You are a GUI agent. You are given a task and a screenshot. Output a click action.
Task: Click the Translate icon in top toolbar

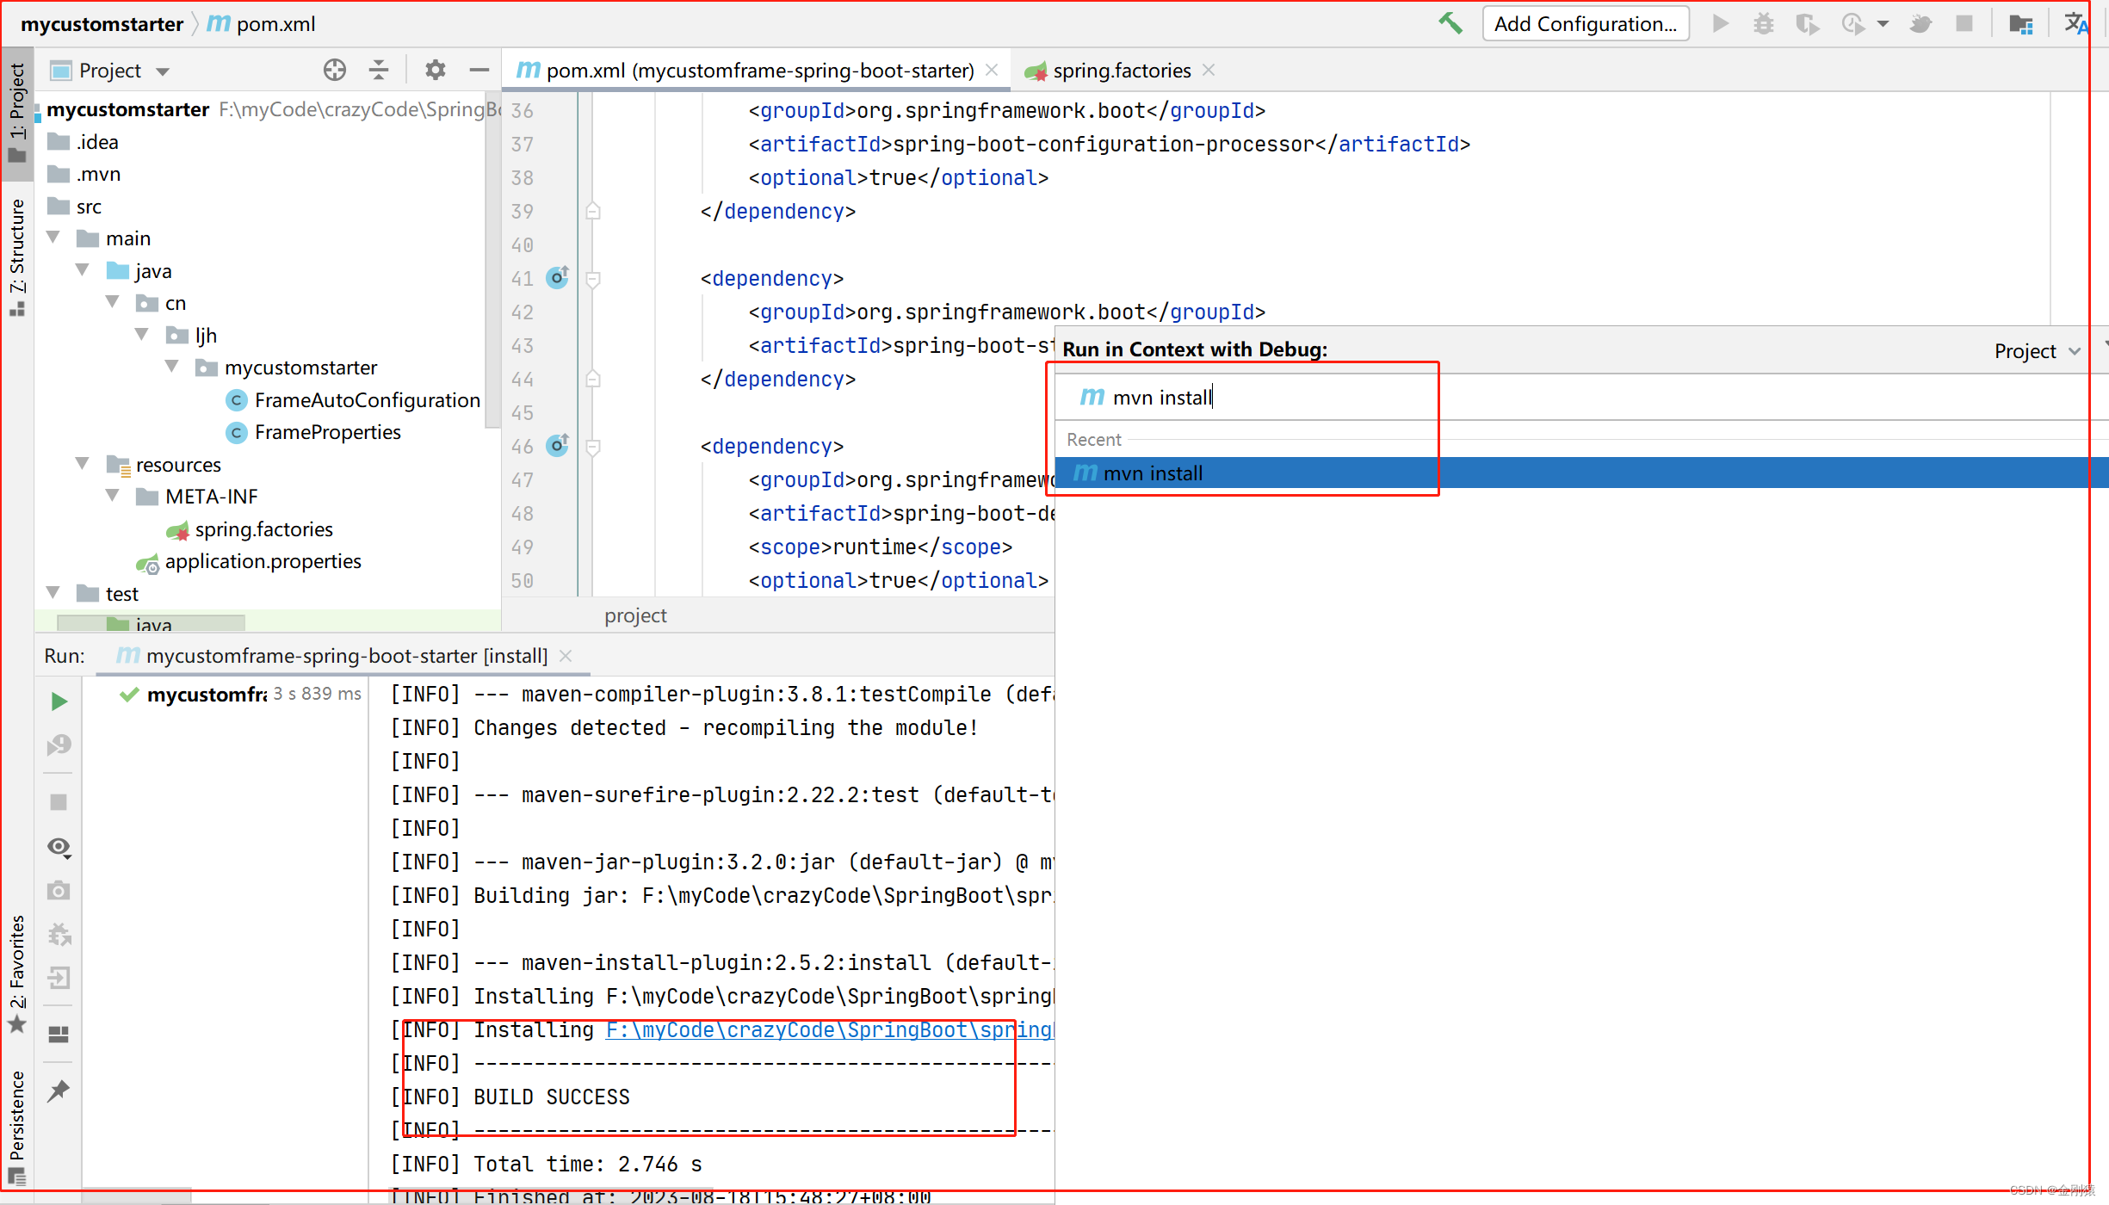click(x=2075, y=23)
